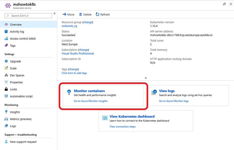The height and width of the screenshot is (150, 234).
Task: Click the Automation script icon
Action: pyautogui.click(x=6, y=96)
